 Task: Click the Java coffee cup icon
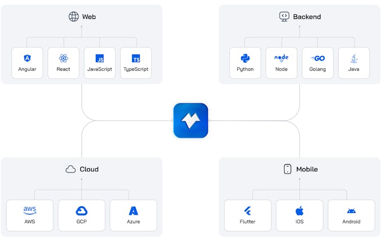(x=354, y=58)
